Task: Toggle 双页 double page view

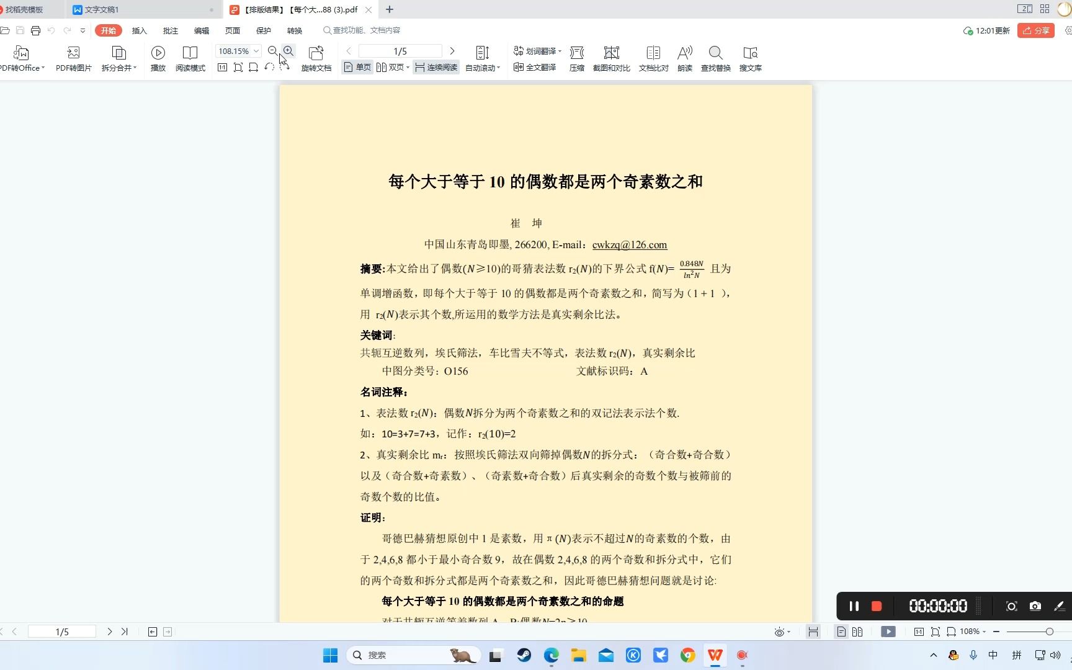Action: click(x=393, y=67)
